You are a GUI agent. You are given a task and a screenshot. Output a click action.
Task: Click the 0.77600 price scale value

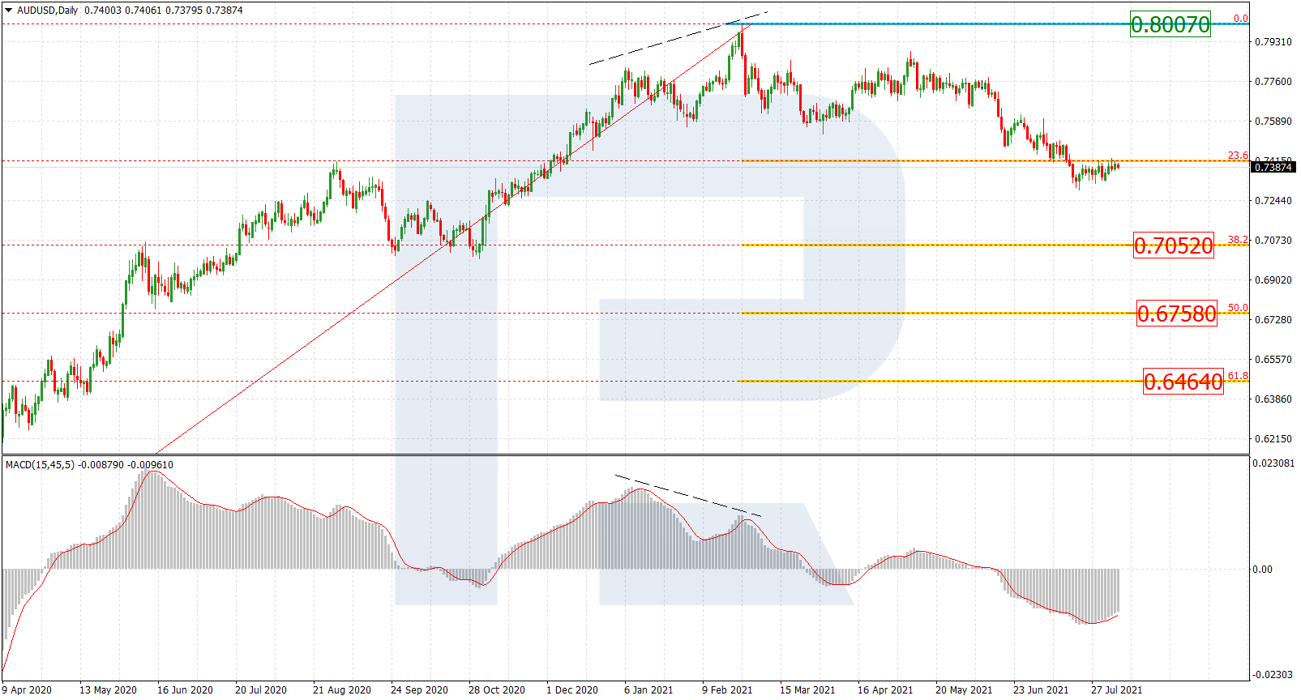[x=1273, y=82]
